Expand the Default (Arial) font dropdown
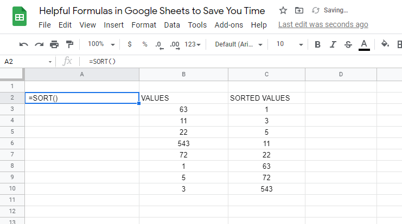This screenshot has width=402, height=224. [238, 44]
